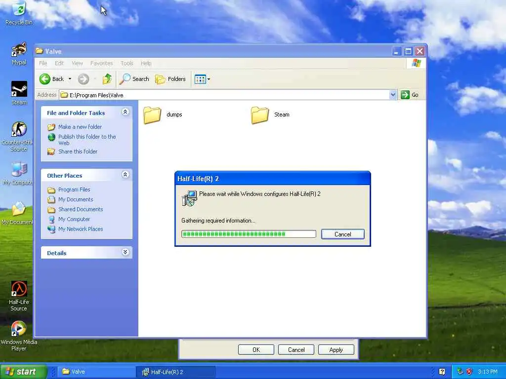The height and width of the screenshot is (379, 506).
Task: Click the Windows flag logo in explorer
Action: click(x=416, y=63)
